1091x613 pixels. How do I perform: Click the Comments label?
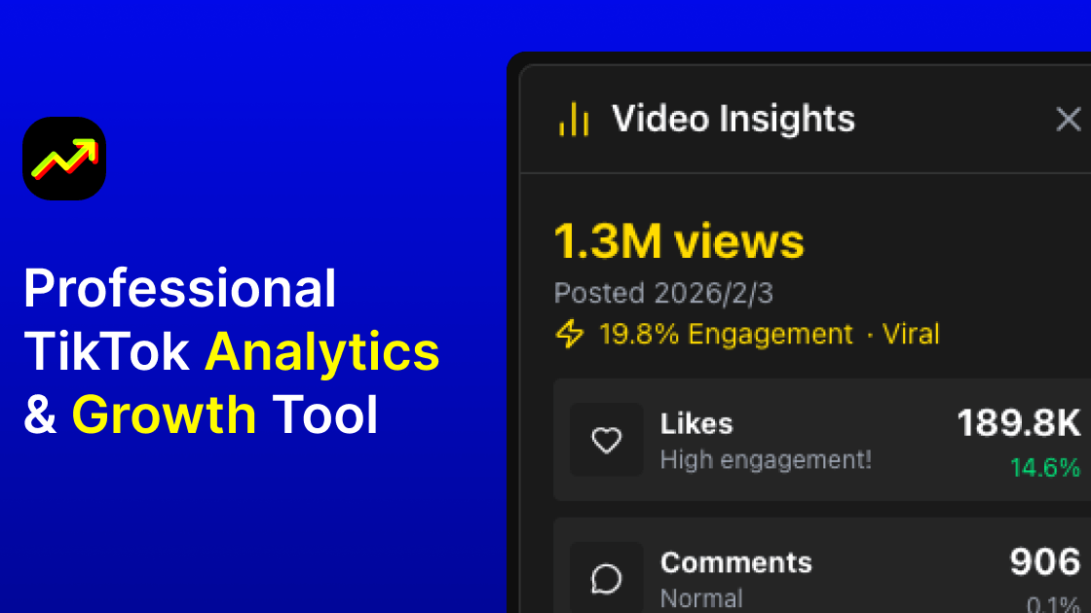click(x=736, y=563)
